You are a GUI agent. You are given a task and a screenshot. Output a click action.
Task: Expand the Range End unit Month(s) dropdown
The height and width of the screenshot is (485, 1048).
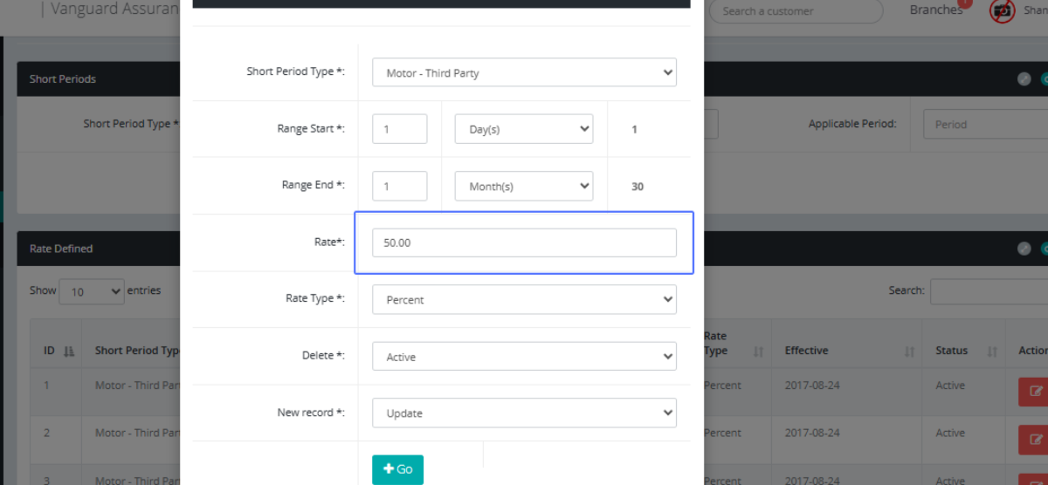524,186
